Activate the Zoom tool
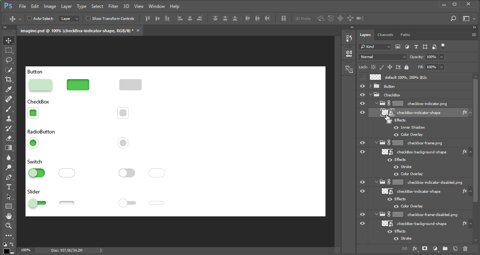Screen dimensions: 480x255 (x=8, y=226)
